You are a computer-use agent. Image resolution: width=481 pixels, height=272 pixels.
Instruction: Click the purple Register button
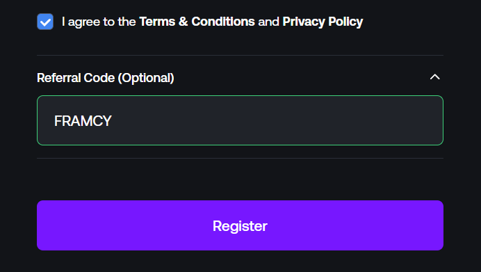click(x=240, y=225)
